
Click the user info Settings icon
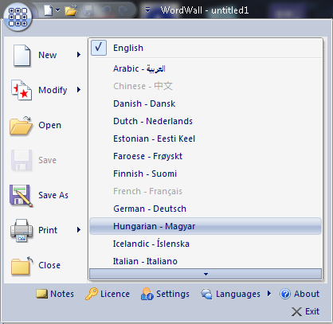[147, 294]
